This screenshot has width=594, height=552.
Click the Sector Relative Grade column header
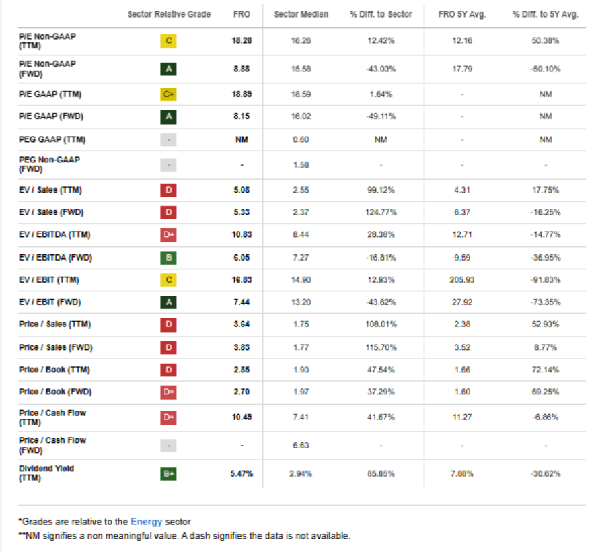tap(169, 14)
